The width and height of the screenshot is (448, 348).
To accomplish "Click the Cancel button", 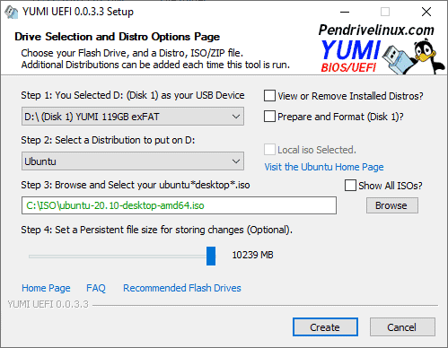I will tap(402, 327).
